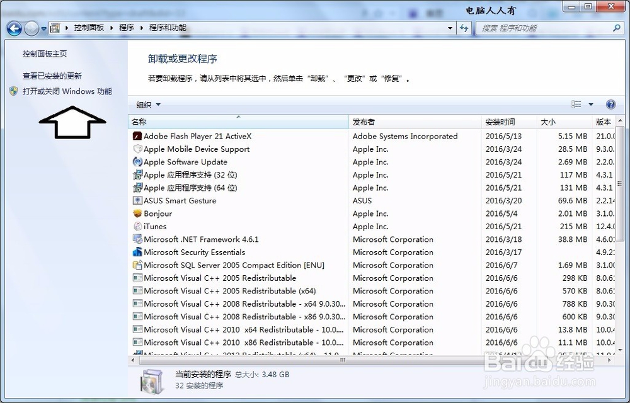Screen dimensions: 630x403
Task: Click the search magnifier icon
Action: [617, 28]
